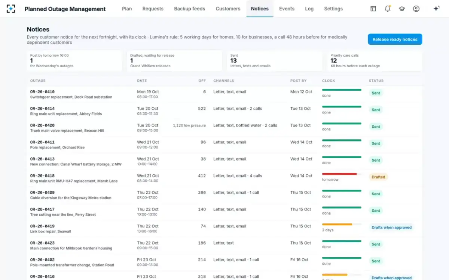Open the layout panel icon

coord(373,9)
